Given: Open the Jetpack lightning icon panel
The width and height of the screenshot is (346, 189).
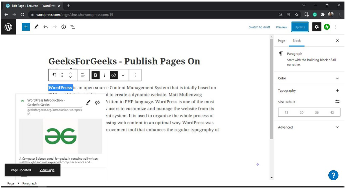Looking at the screenshot, I should click(327, 27).
